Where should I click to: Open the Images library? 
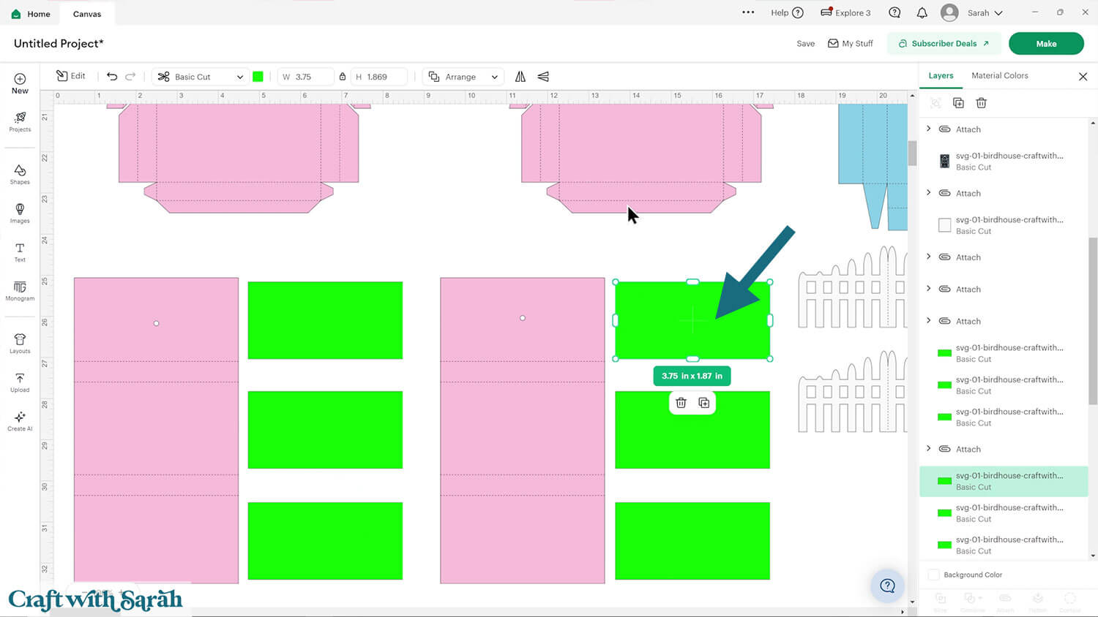[x=20, y=213]
